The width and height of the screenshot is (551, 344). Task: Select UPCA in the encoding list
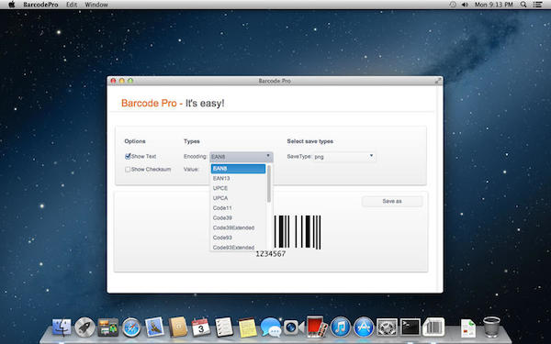(220, 198)
